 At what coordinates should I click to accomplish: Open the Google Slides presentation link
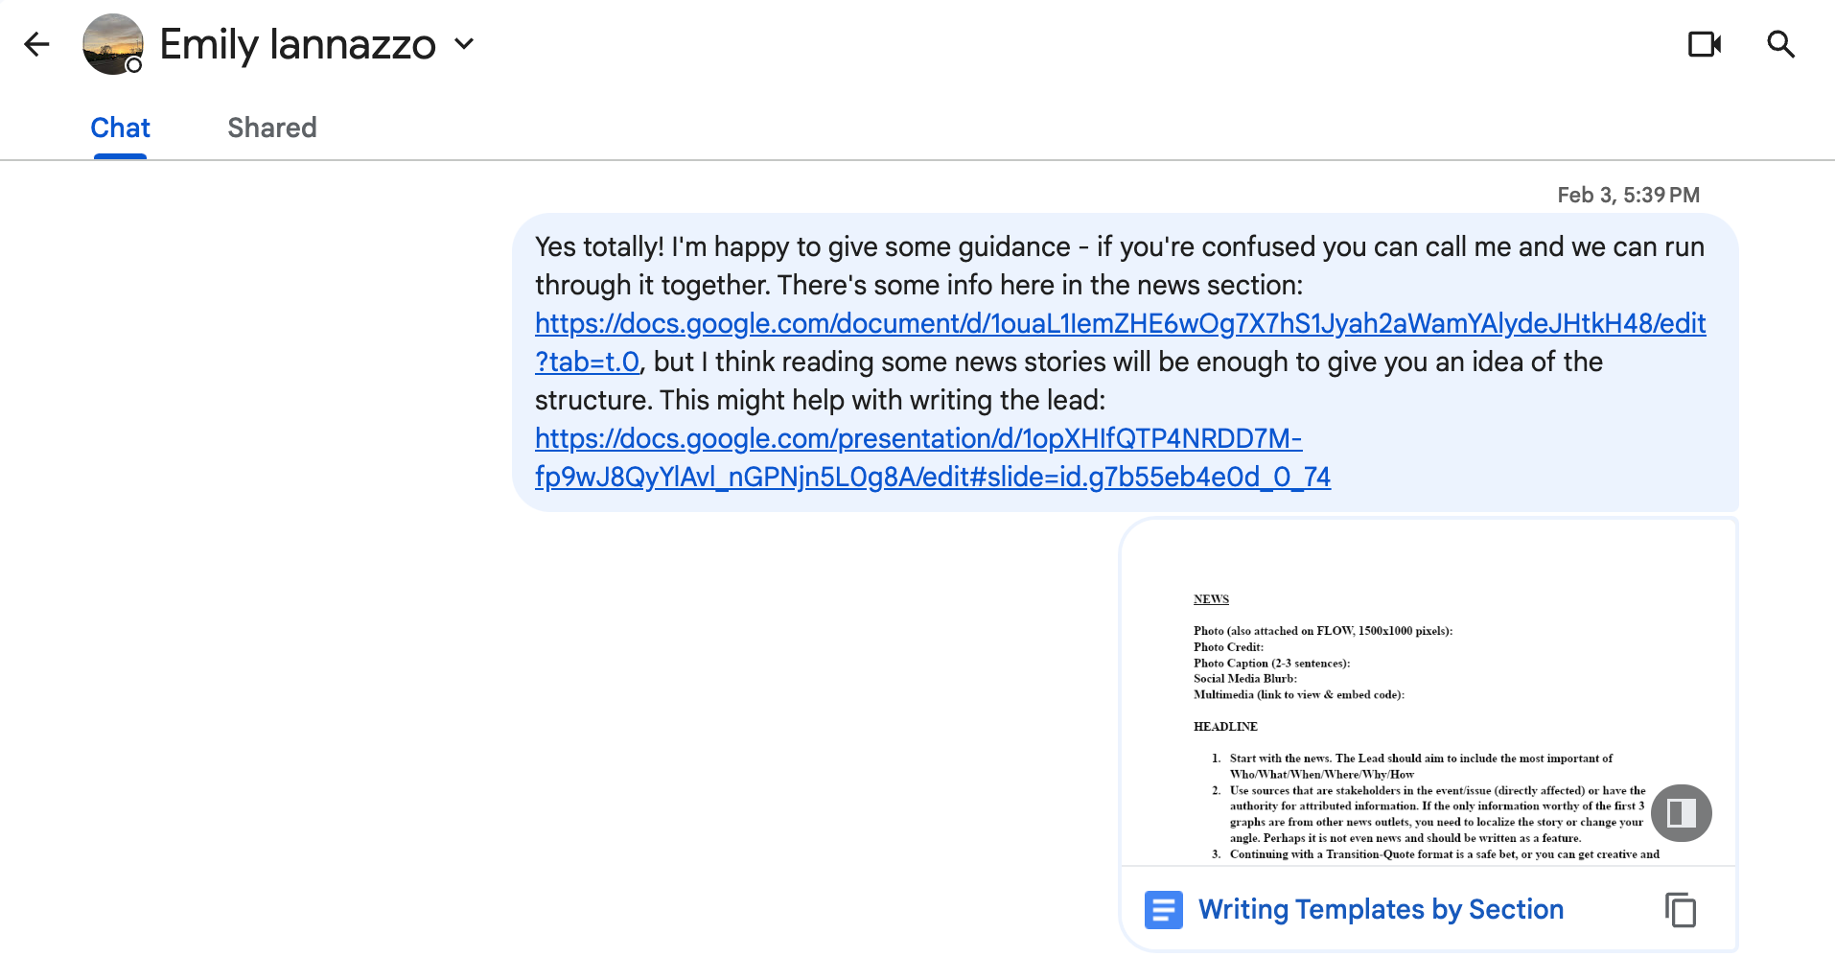click(917, 439)
